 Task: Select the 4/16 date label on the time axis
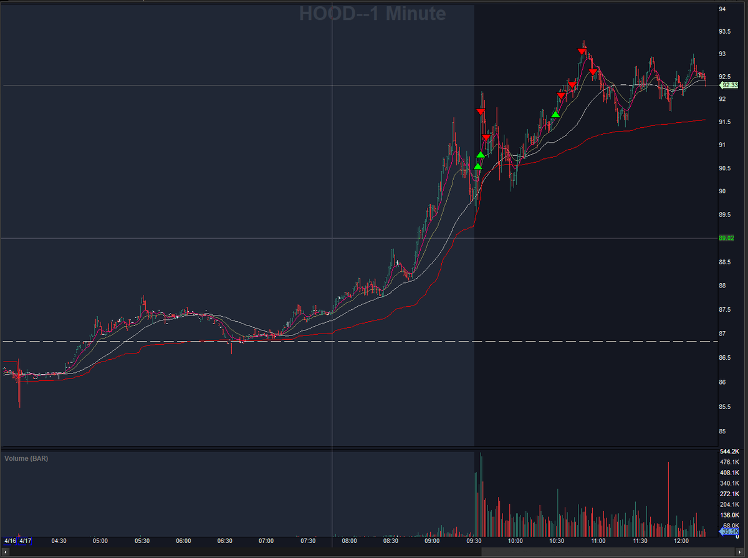[x=10, y=541]
